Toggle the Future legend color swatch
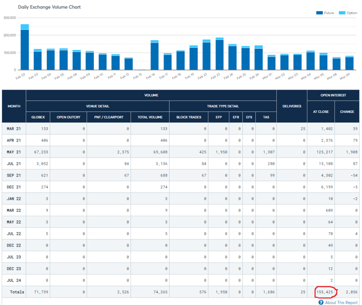This screenshot has width=362, height=305. pyautogui.click(x=320, y=13)
